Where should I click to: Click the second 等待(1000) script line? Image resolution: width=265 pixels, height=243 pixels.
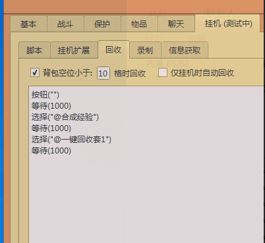pos(51,128)
